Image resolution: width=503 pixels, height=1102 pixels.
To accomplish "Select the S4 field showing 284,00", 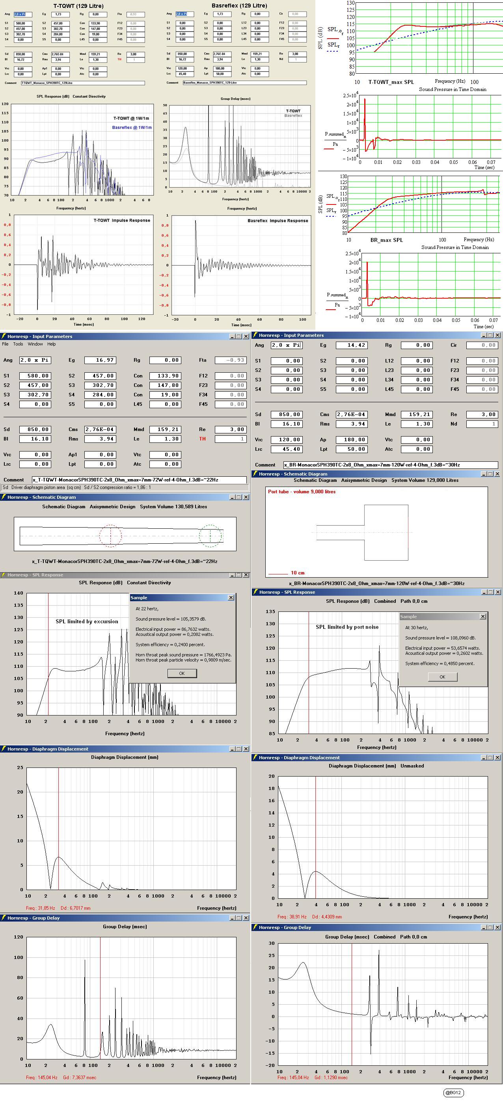I will click(x=100, y=395).
